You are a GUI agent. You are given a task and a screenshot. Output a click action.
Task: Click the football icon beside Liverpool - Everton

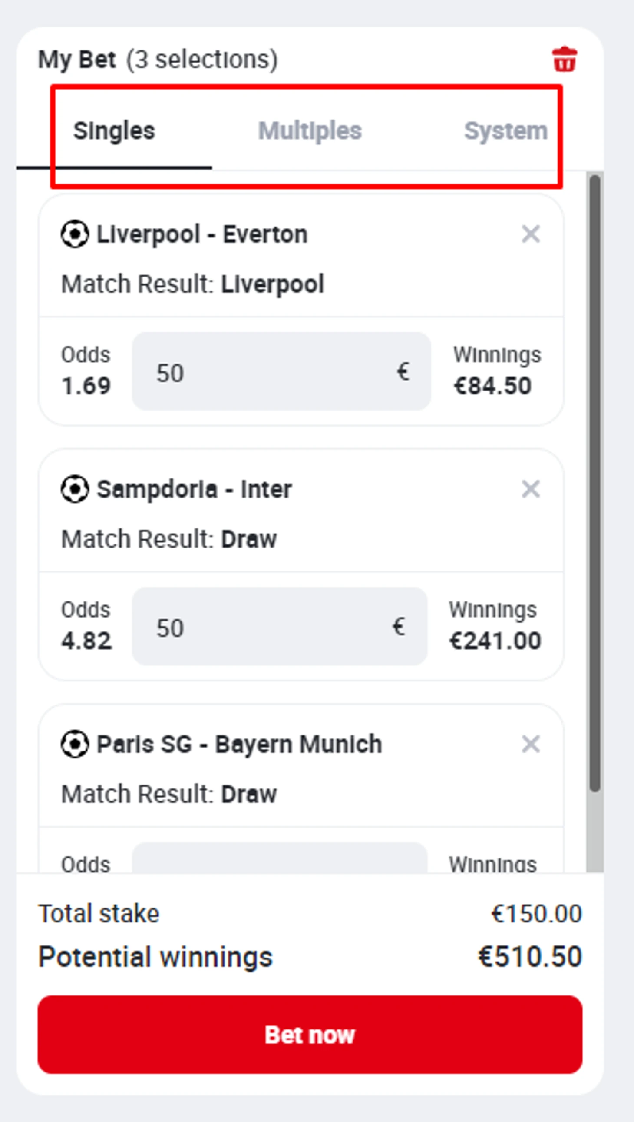click(75, 234)
